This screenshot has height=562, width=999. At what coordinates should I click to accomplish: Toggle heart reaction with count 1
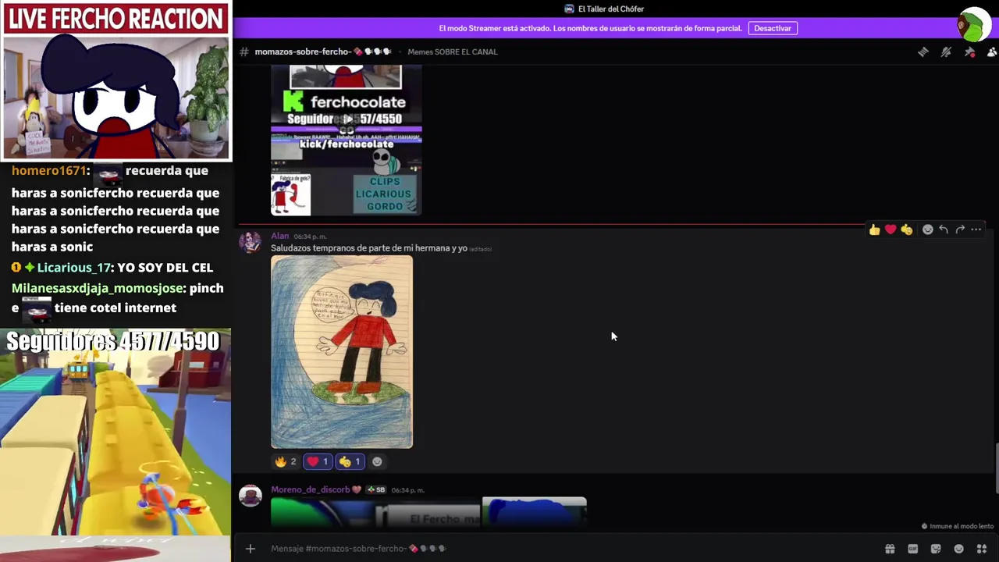pyautogui.click(x=318, y=461)
